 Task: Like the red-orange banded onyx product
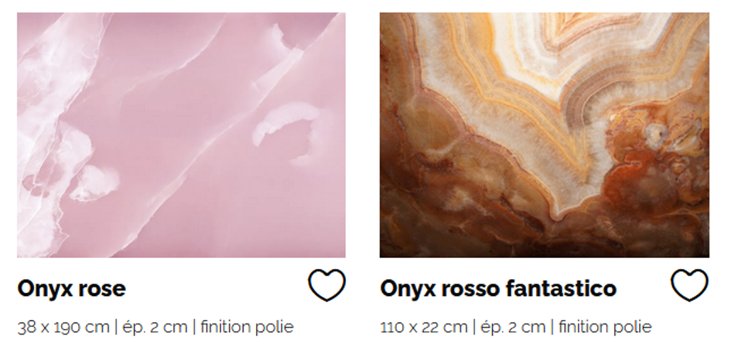[x=689, y=285]
